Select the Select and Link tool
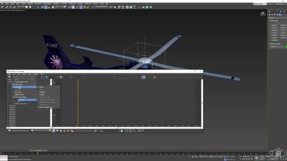This screenshot has height=161, width=287. (x=7, y=7)
